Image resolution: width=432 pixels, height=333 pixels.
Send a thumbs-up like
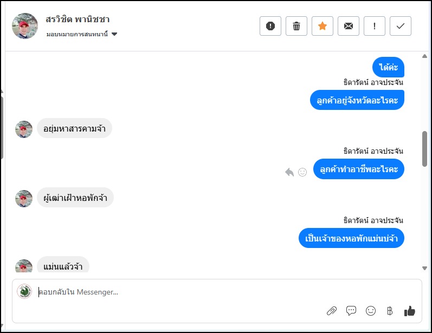pos(410,311)
